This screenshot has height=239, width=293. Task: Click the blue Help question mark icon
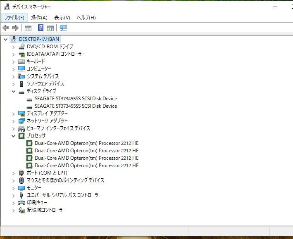[40, 28]
